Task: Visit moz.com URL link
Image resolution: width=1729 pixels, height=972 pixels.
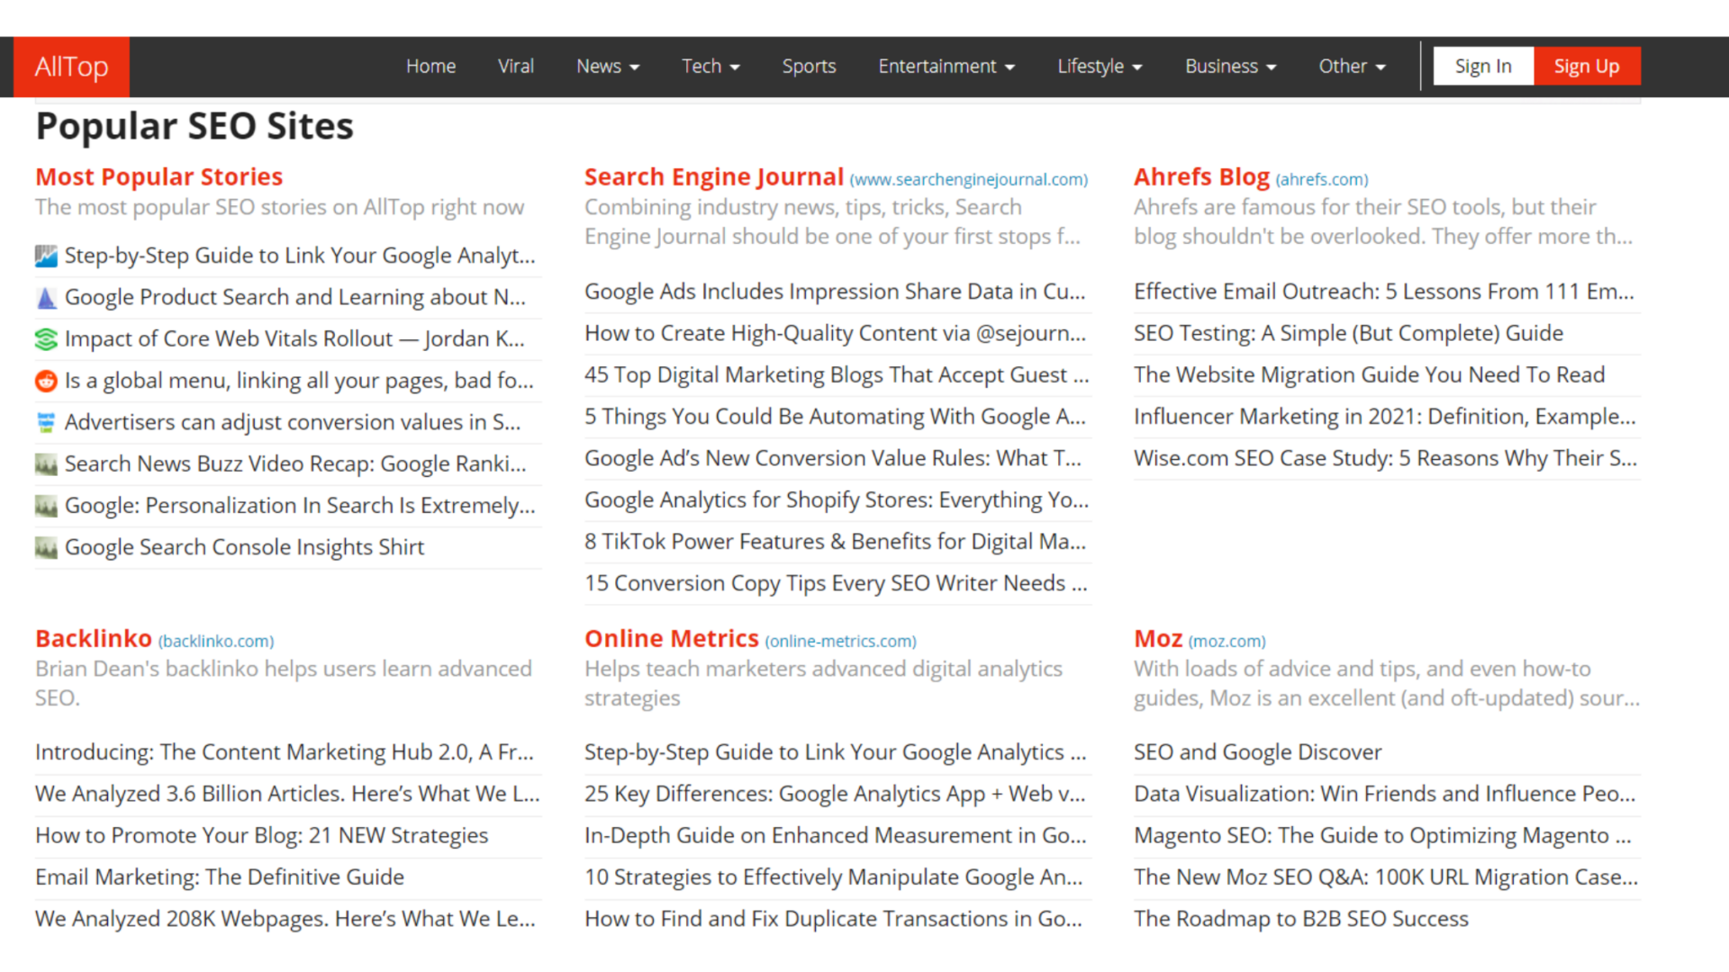Action: tap(1227, 642)
